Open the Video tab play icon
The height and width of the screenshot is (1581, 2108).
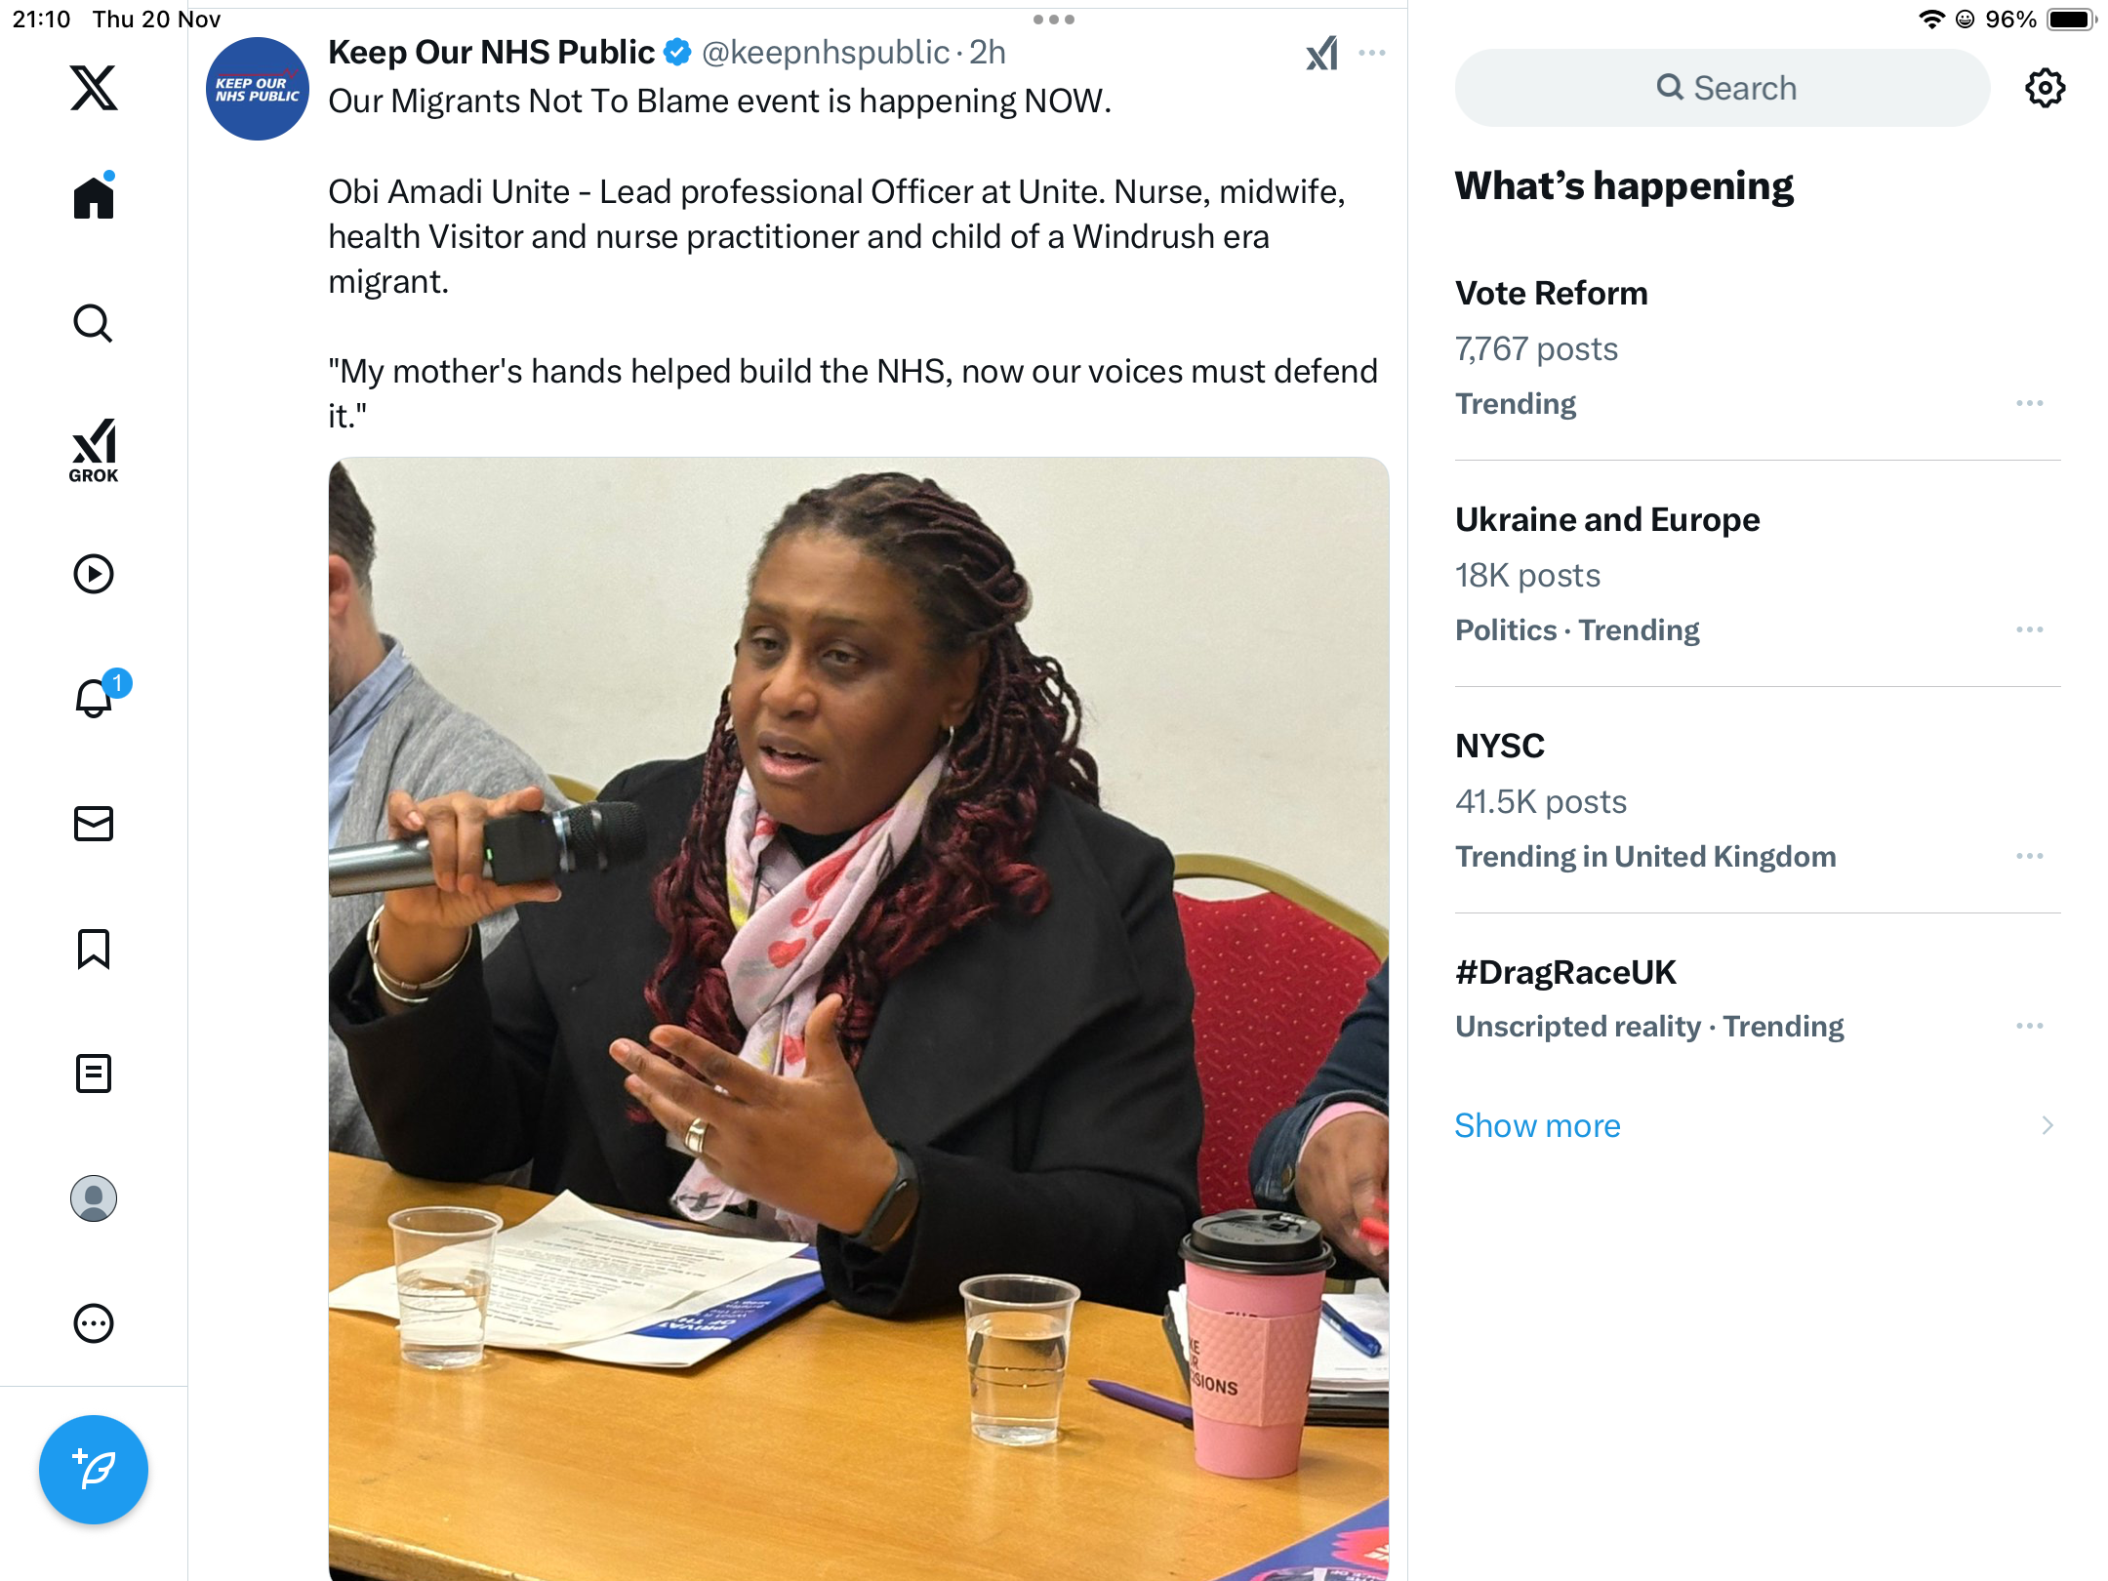click(94, 574)
